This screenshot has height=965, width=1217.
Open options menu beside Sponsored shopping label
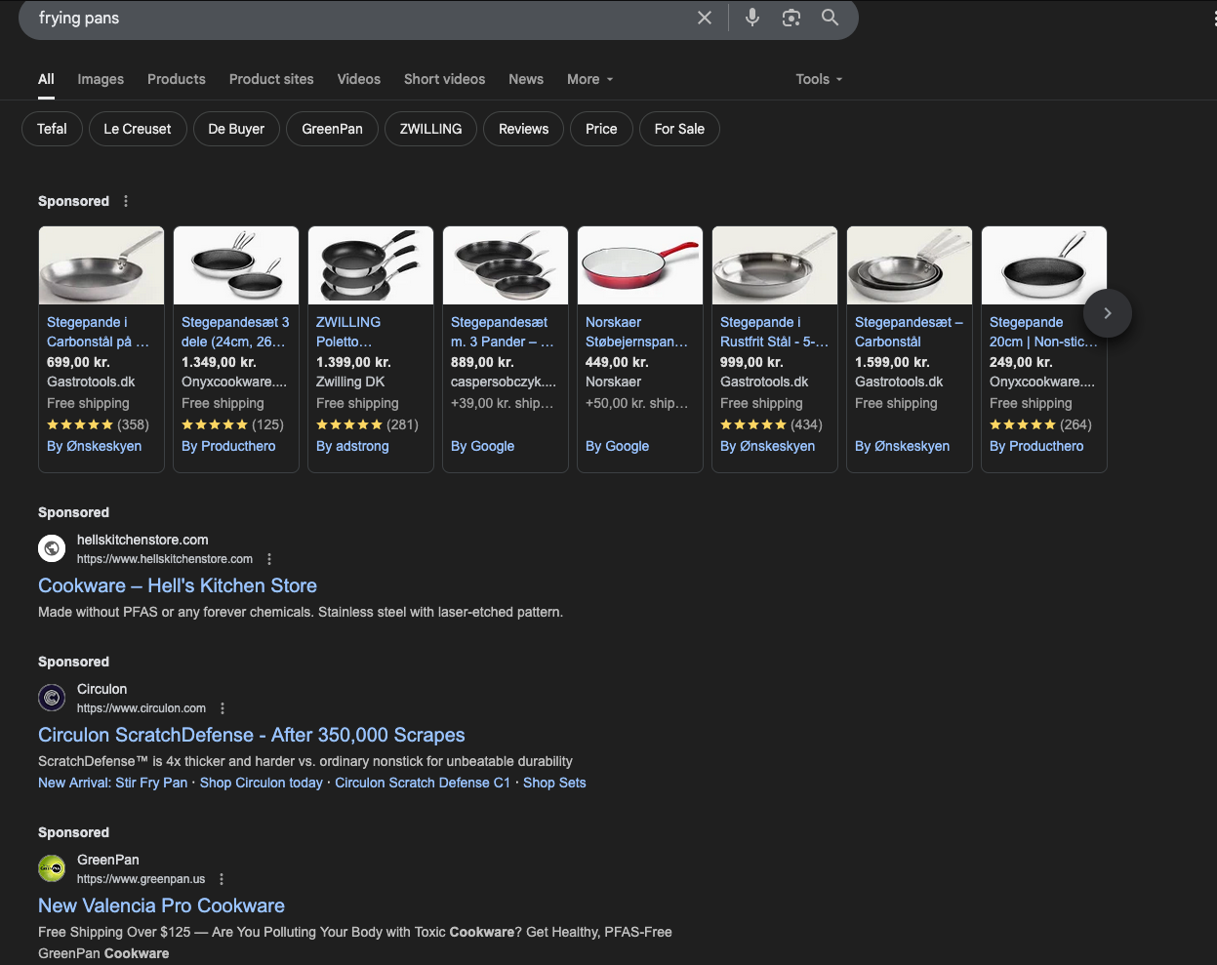(x=126, y=201)
